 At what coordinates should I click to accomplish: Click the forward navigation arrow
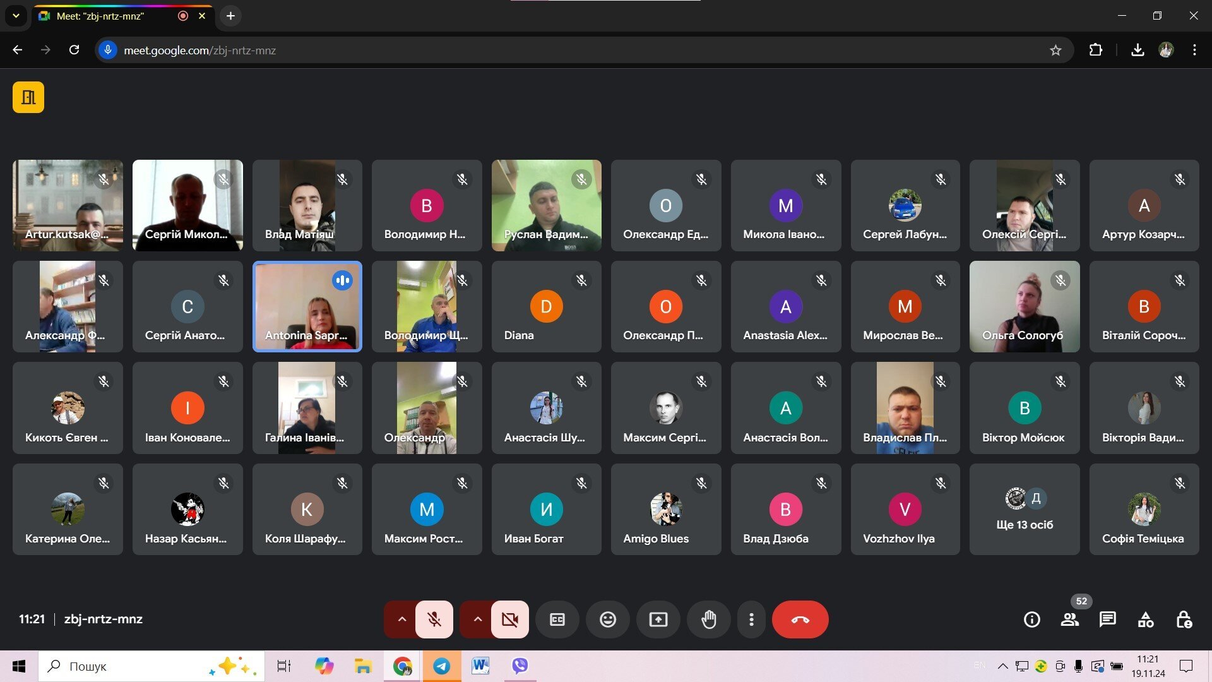[x=45, y=51]
